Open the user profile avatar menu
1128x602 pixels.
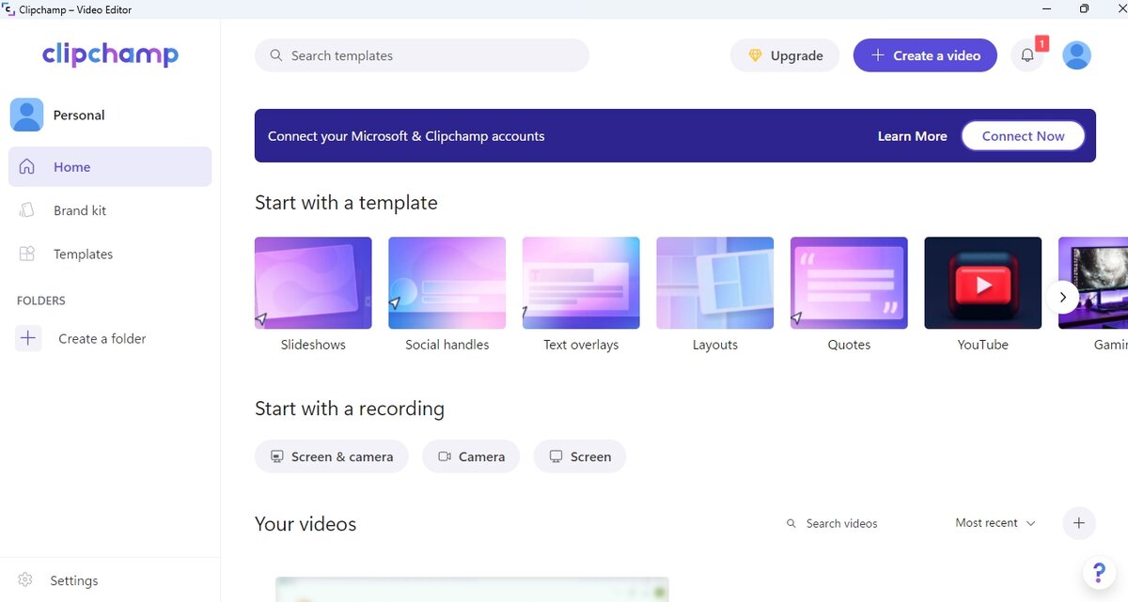1076,55
